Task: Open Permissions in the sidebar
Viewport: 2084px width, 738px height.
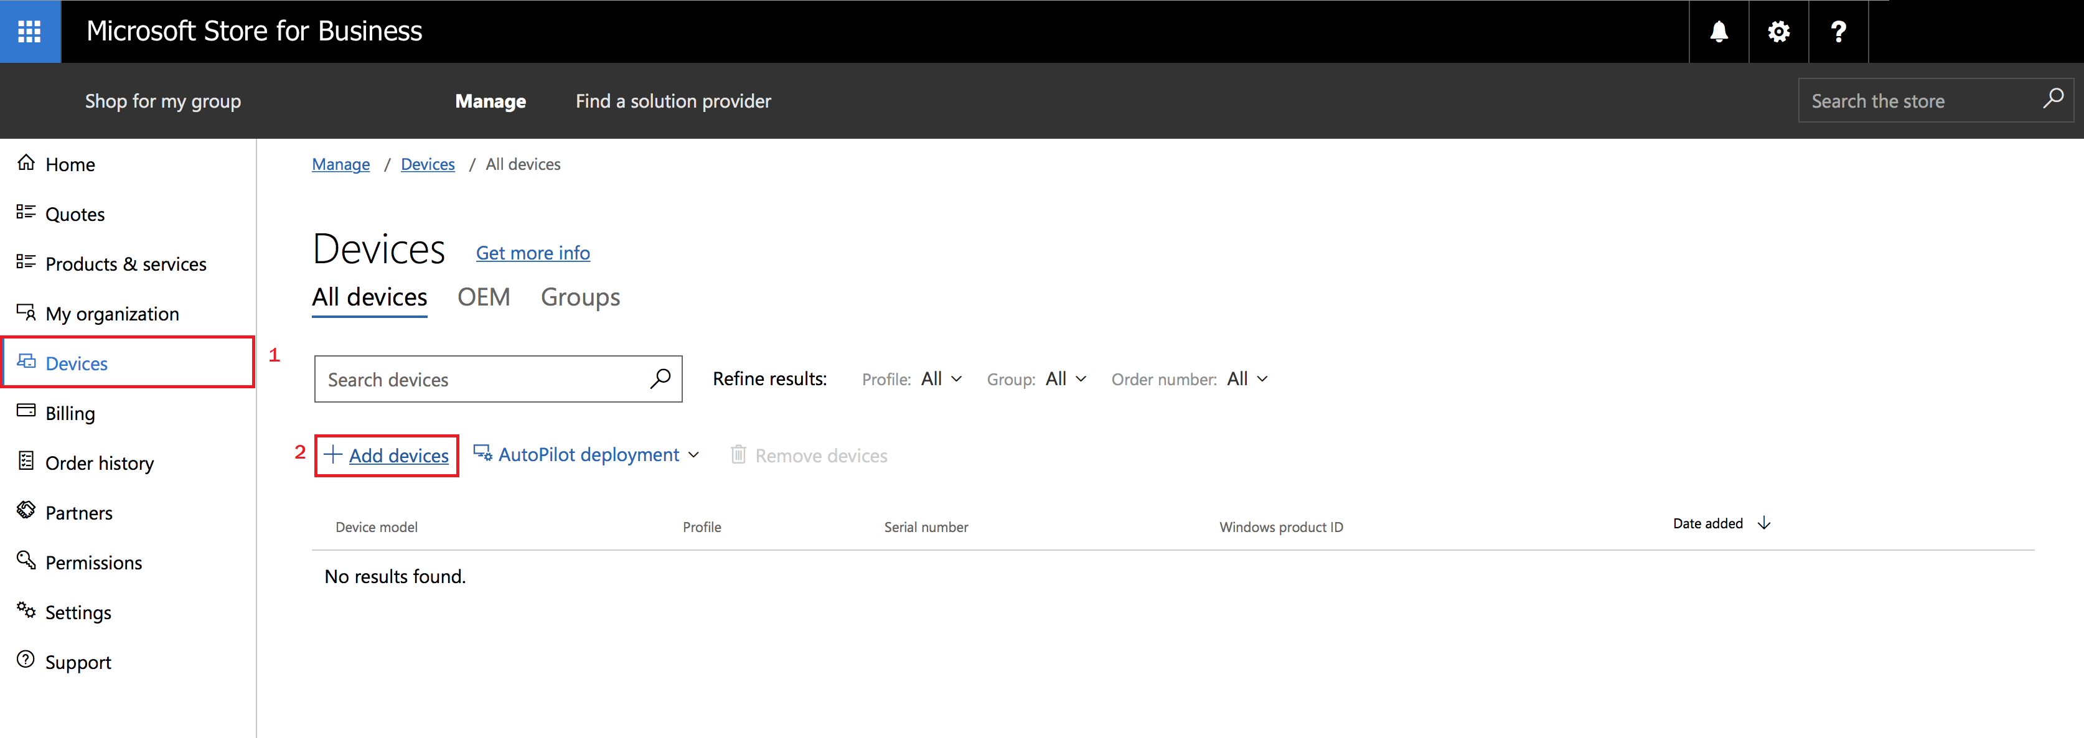Action: [x=93, y=563]
